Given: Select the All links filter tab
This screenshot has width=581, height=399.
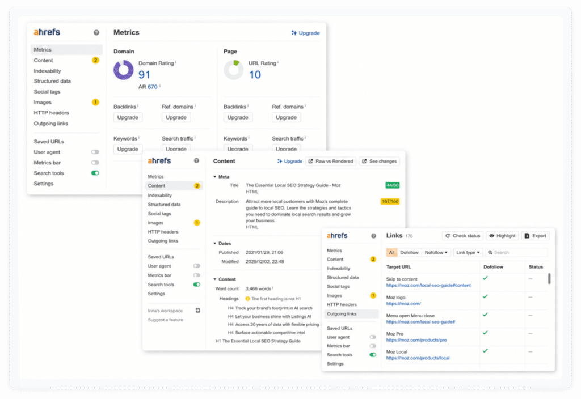Looking at the screenshot, I should point(391,252).
